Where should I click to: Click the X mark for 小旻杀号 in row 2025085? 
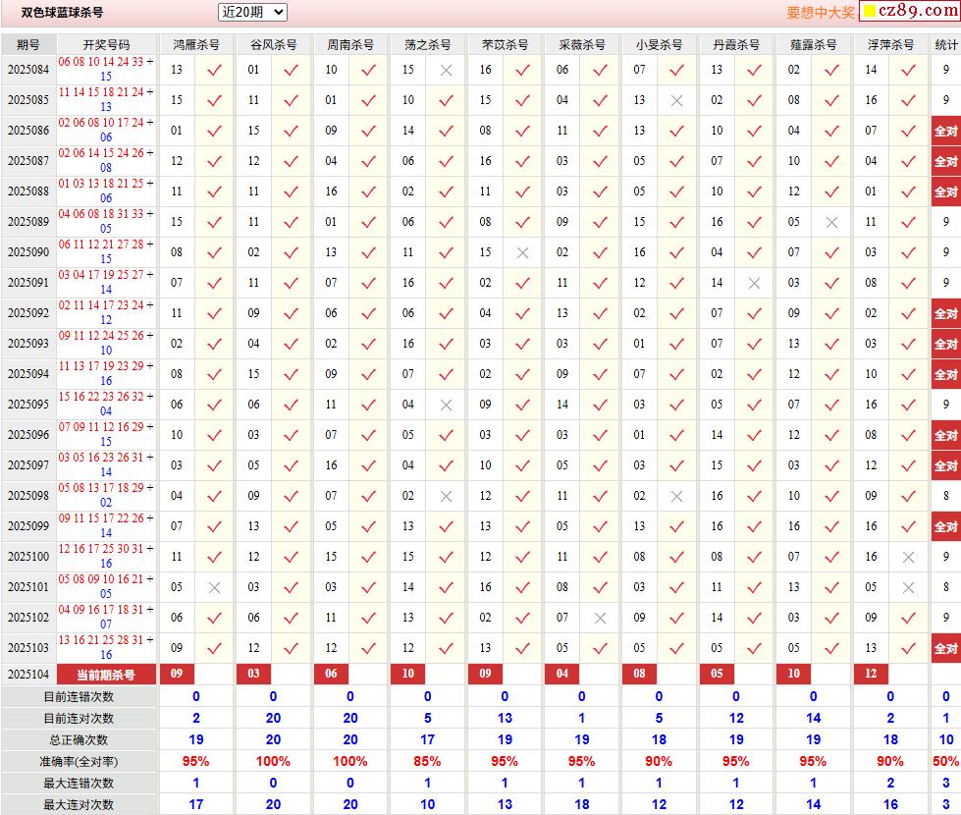tap(676, 100)
